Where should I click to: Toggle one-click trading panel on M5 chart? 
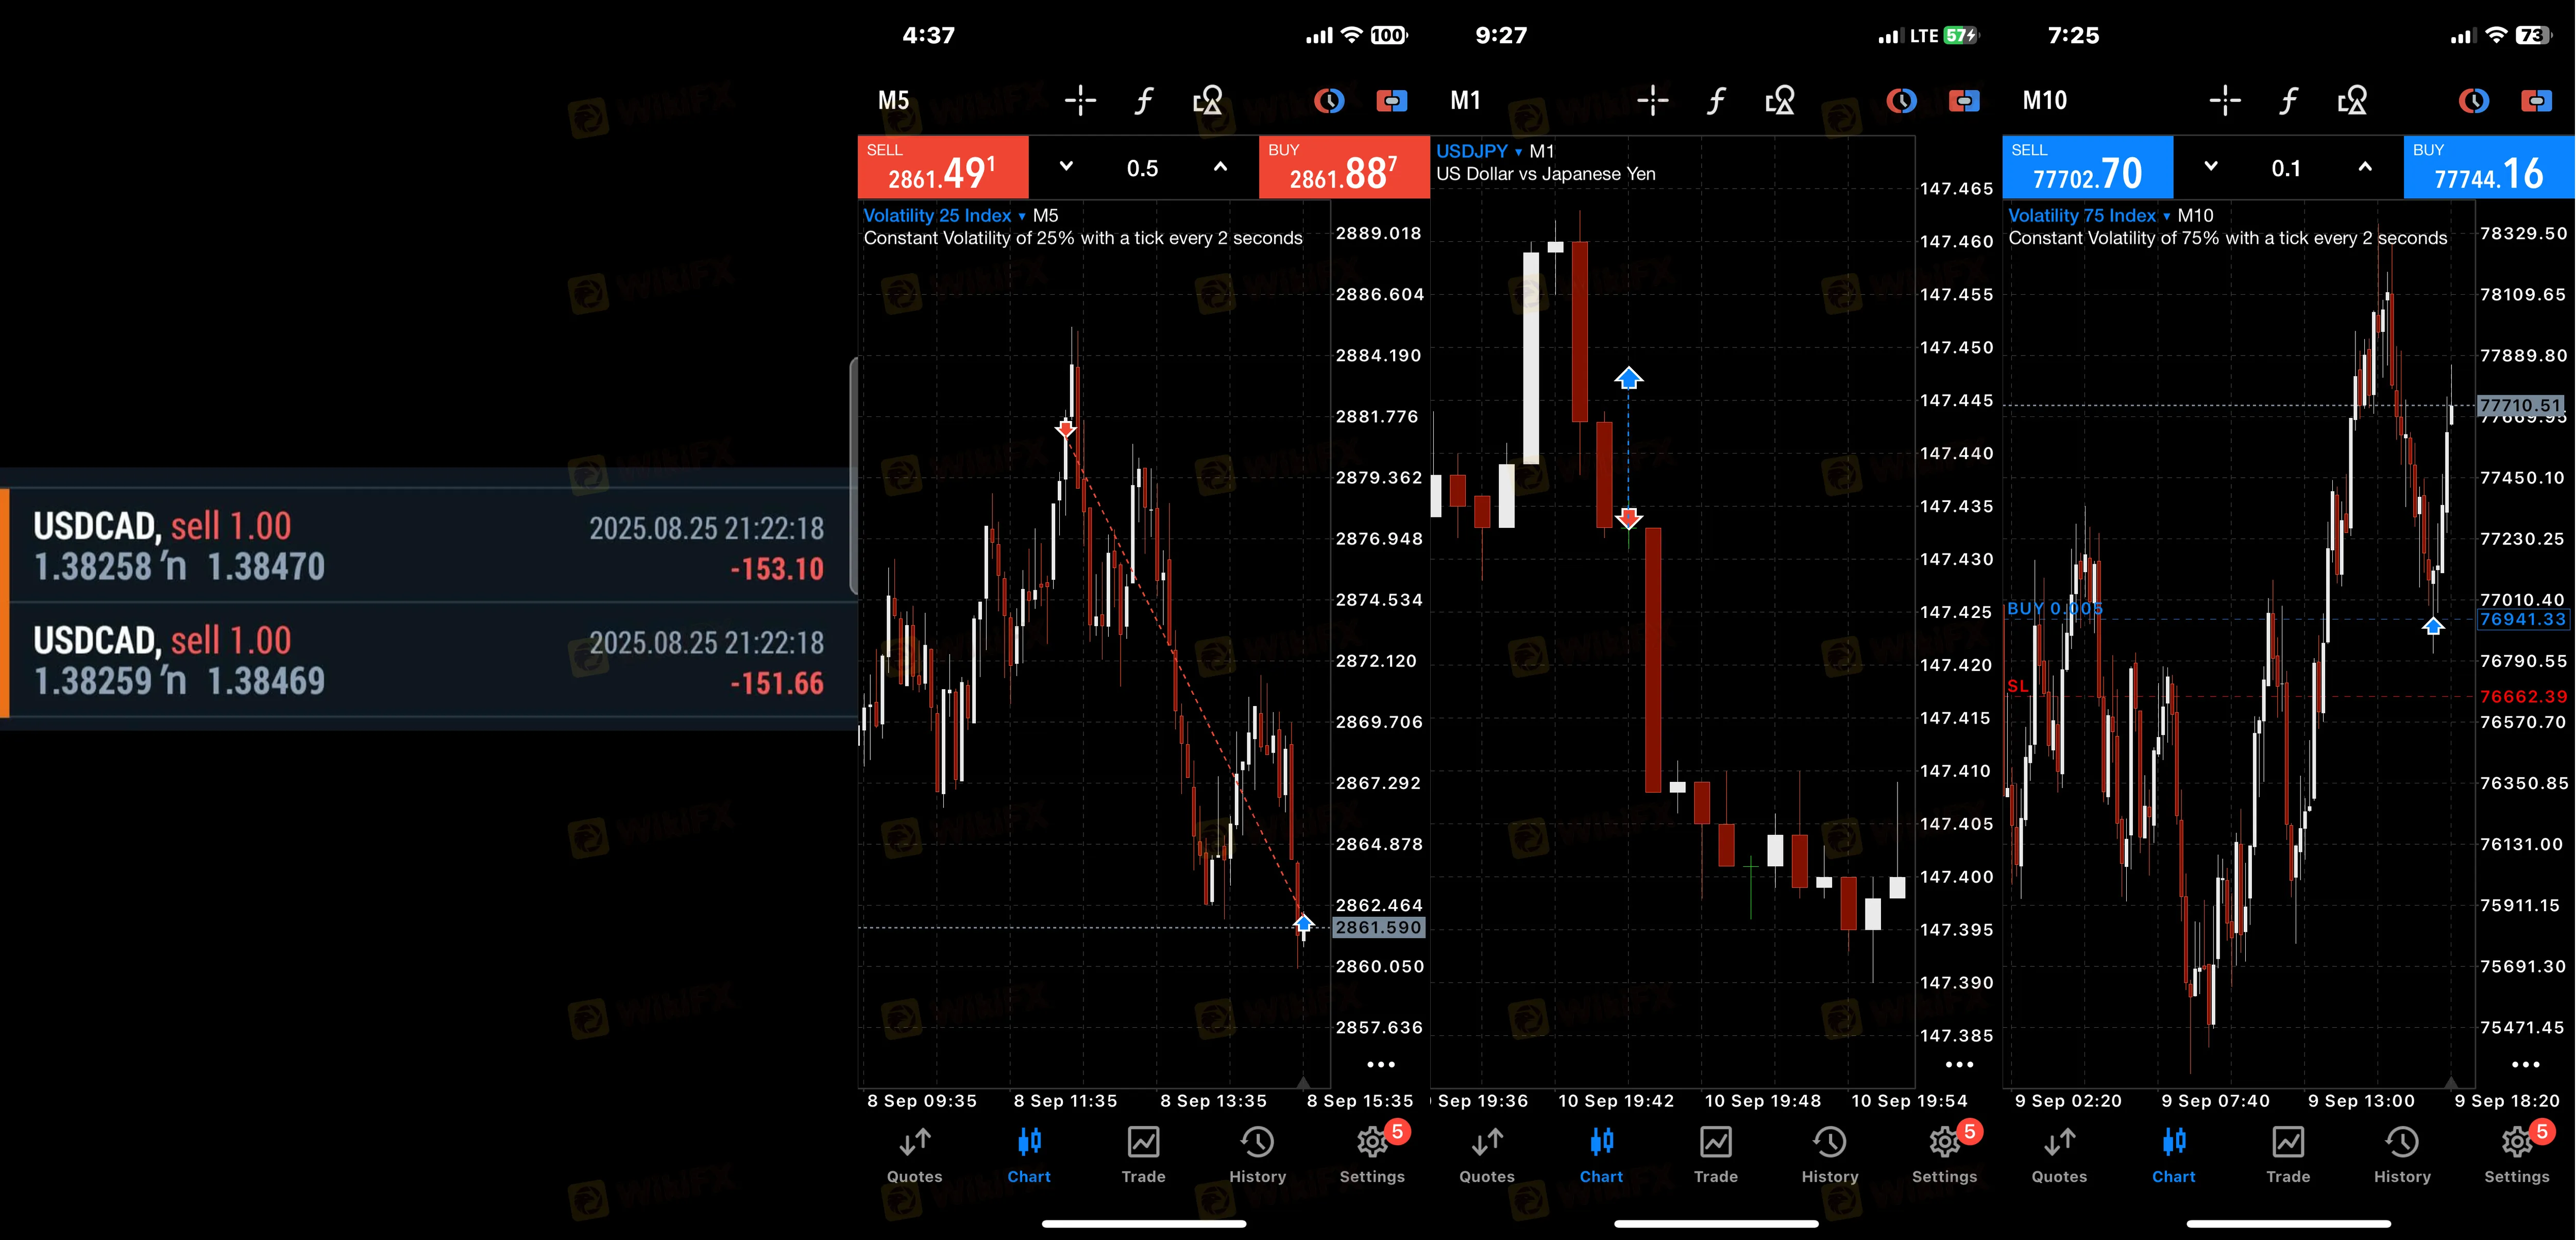tap(1392, 100)
